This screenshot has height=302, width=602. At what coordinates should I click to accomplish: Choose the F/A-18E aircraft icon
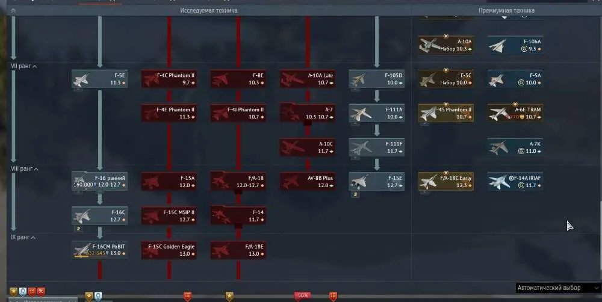220,250
